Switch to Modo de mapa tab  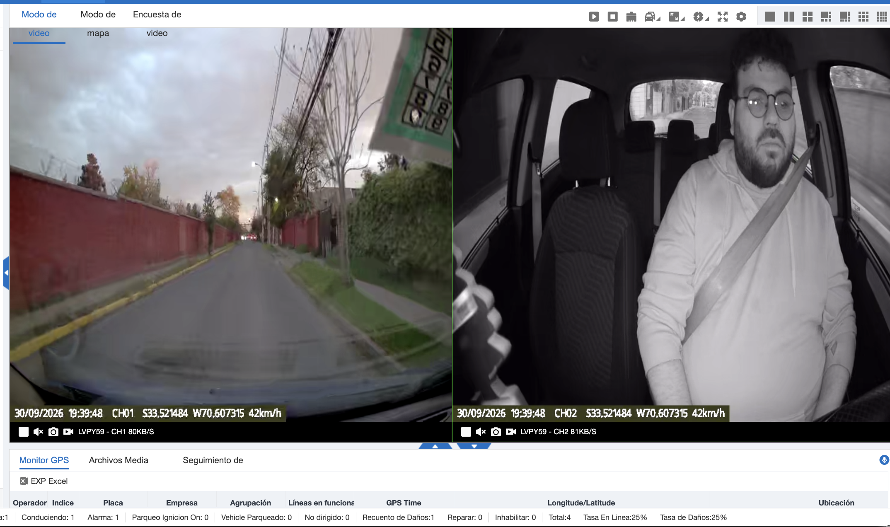(98, 24)
